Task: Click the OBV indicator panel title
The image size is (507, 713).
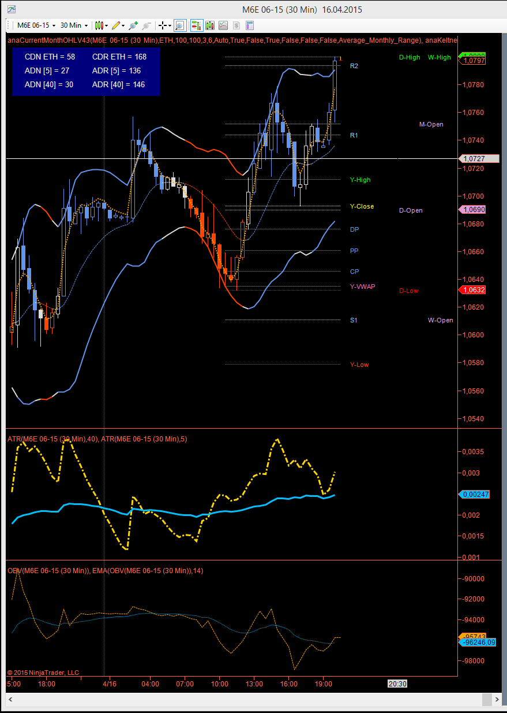Action: 106,571
